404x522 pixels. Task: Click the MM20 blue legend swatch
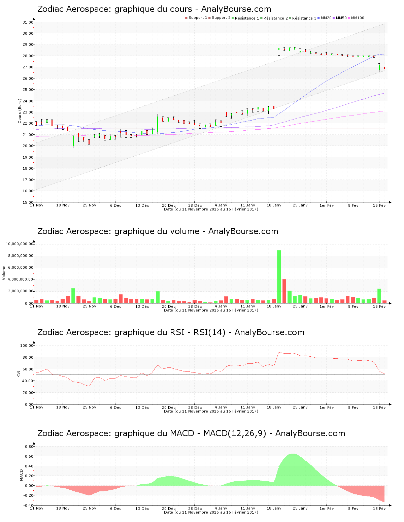tap(318, 18)
